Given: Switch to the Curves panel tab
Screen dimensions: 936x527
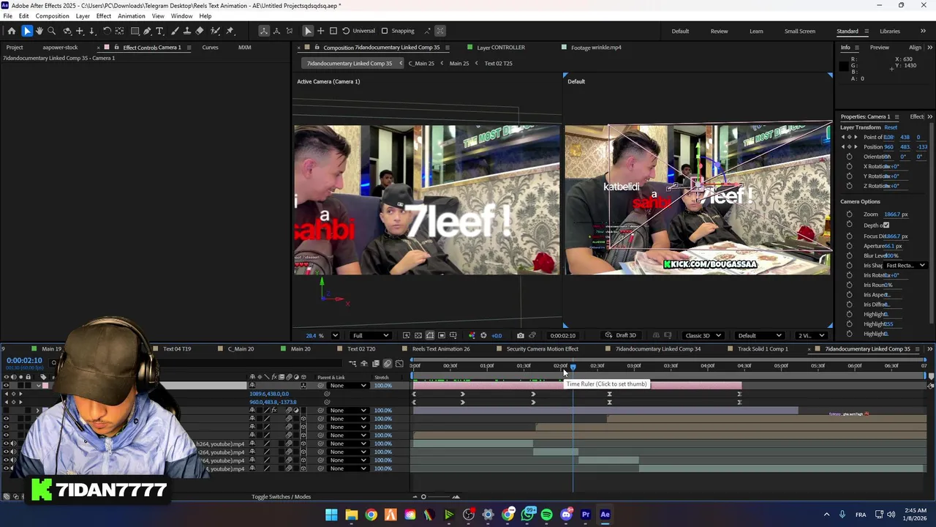Looking at the screenshot, I should pyautogui.click(x=210, y=48).
